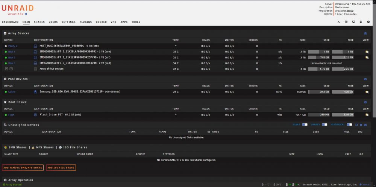Click Unassigned Devices dashboard gauge icon
This screenshot has height=187, width=376.
coord(365,125)
